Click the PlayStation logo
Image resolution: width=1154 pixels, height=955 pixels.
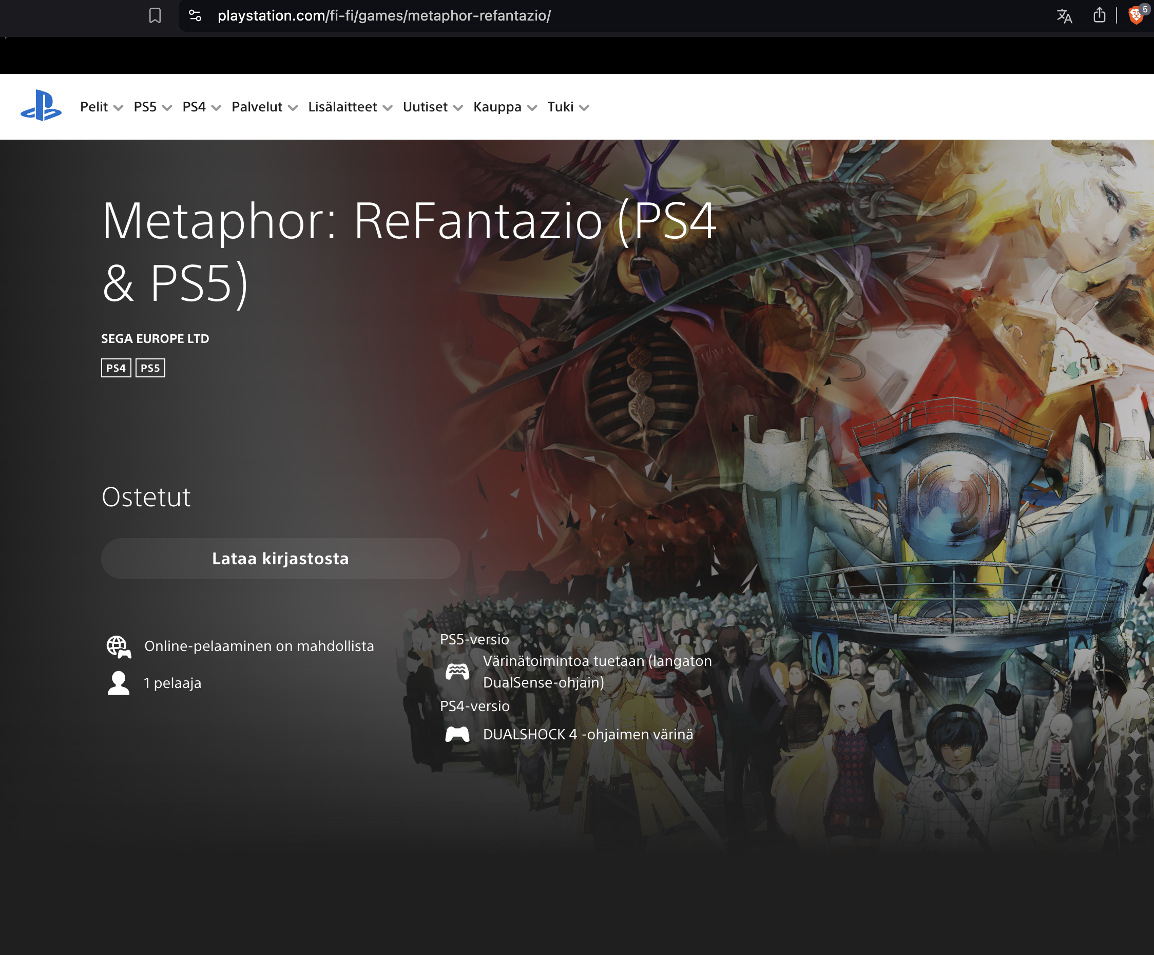coord(41,105)
